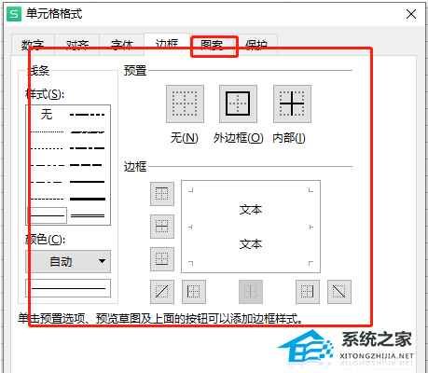Select the thin dash-dot line style
The height and width of the screenshot is (373, 428).
[x=47, y=182]
